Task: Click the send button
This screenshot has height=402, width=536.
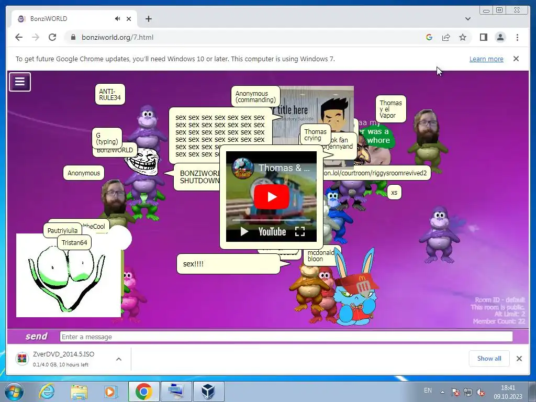Action: (36, 337)
